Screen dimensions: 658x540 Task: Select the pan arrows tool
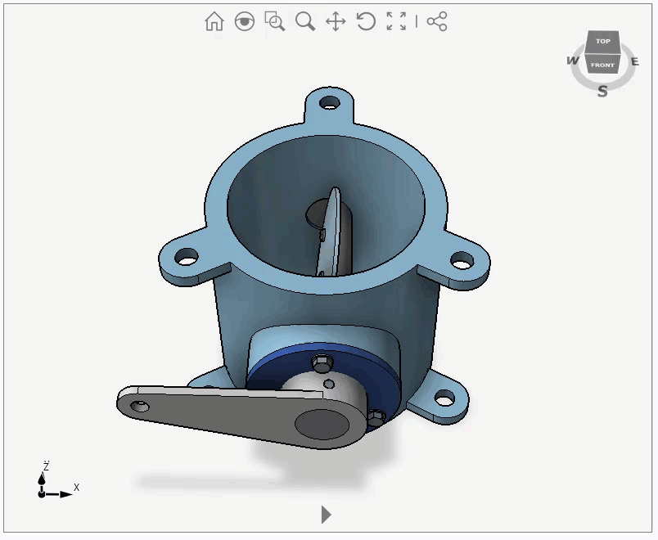(336, 21)
